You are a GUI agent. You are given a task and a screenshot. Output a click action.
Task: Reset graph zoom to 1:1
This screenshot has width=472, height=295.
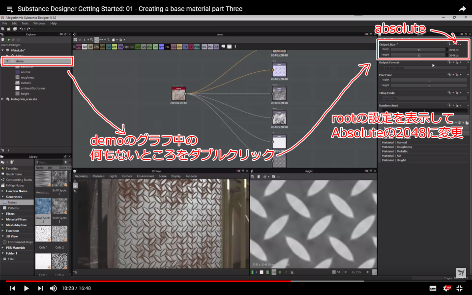[80, 40]
